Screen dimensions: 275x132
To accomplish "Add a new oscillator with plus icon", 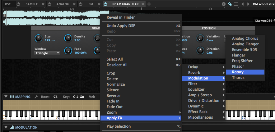I will pyautogui.click(x=149, y=4).
